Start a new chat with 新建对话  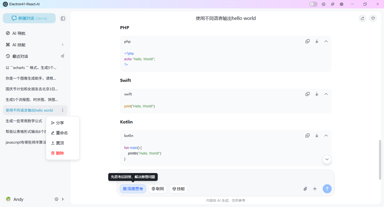[29, 18]
